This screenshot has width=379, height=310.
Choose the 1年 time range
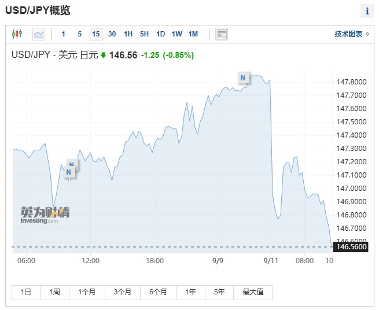click(191, 293)
